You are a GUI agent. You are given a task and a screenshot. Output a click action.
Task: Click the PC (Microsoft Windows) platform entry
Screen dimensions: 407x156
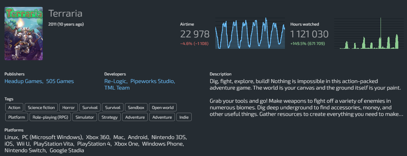coord(52,137)
